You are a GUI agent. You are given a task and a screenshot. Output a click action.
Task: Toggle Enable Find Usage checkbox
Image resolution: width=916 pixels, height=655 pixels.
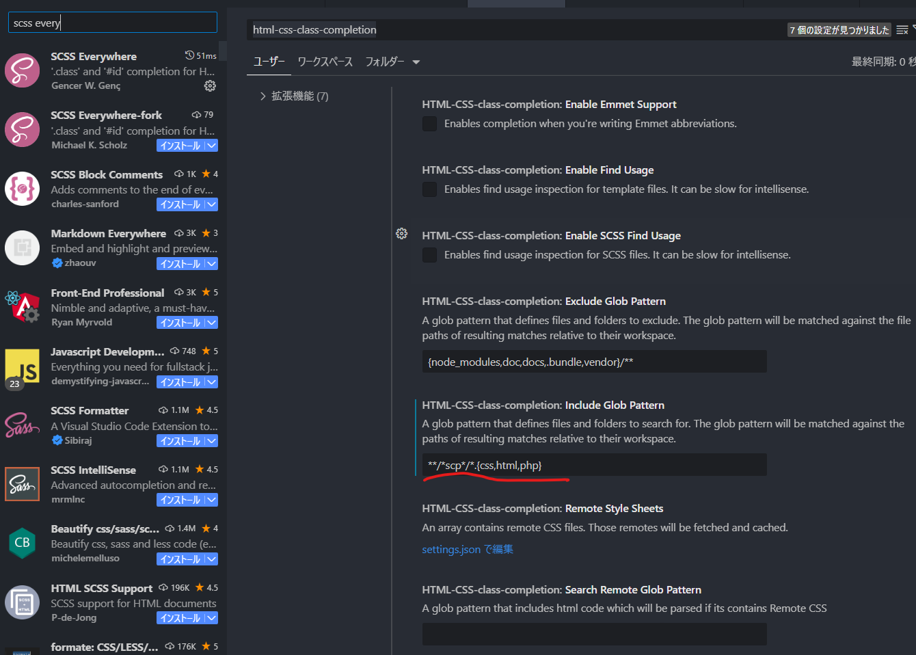tap(429, 189)
